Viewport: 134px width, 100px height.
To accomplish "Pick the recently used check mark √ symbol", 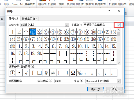I will coord(26,73).
